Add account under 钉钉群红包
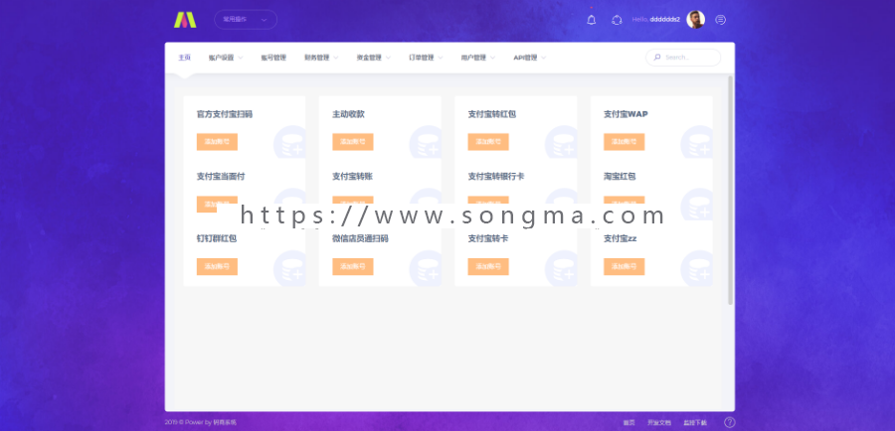895x431 pixels. tap(217, 267)
